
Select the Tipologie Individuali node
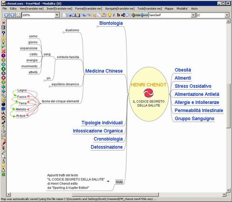tap(102, 123)
